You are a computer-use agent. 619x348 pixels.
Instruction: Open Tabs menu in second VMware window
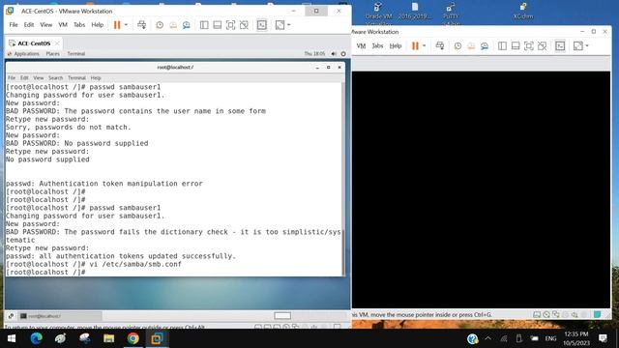pyautogui.click(x=377, y=45)
